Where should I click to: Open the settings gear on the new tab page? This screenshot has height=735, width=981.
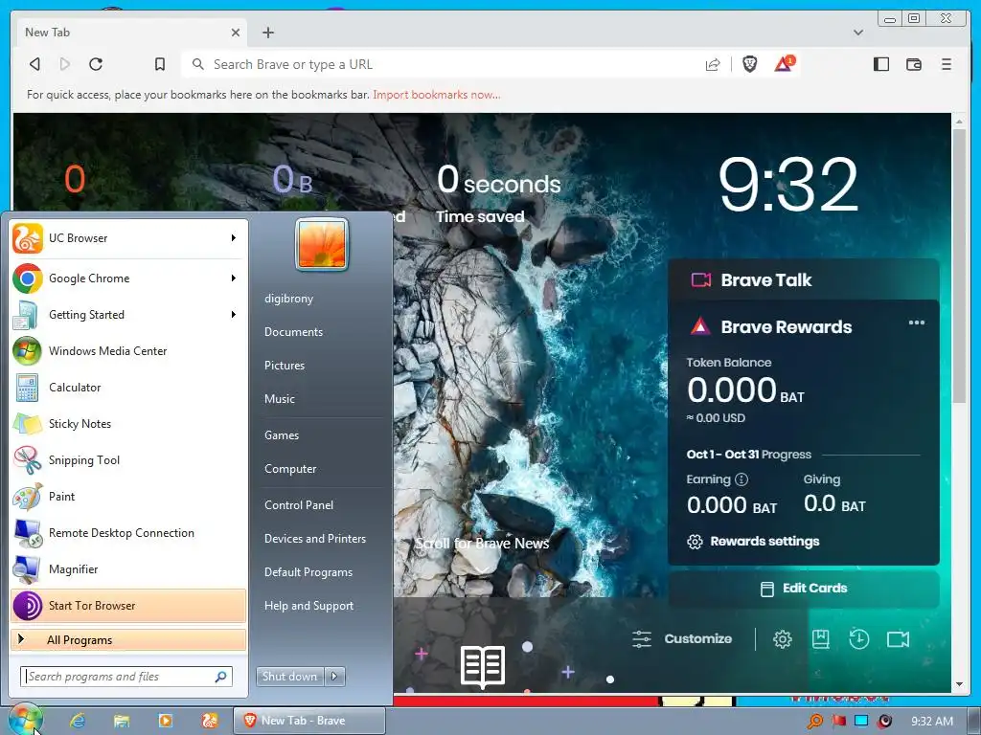pyautogui.click(x=782, y=639)
